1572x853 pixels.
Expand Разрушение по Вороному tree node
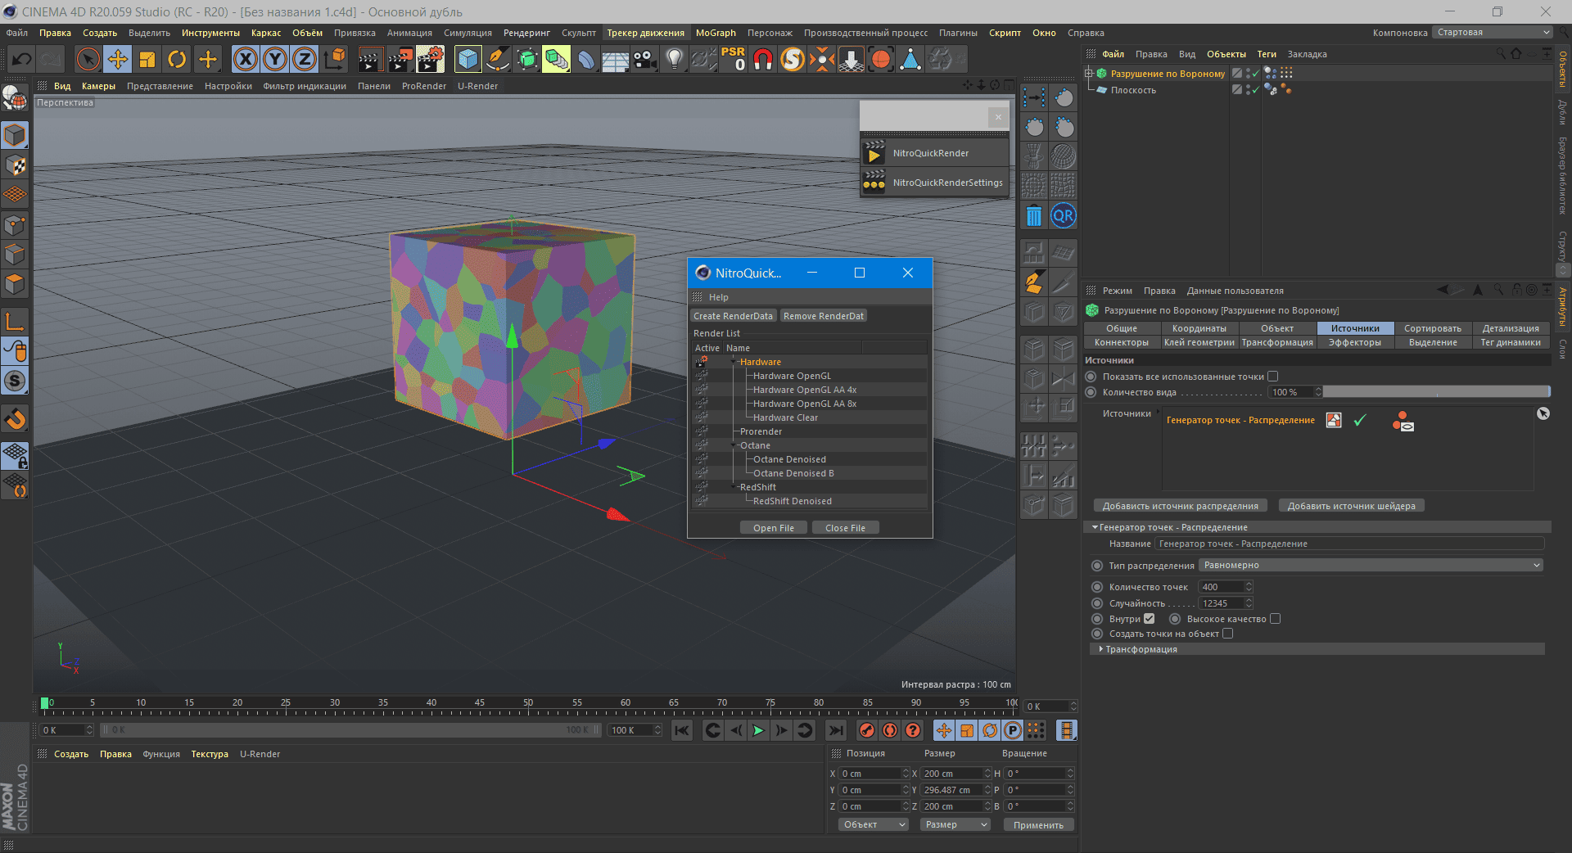pos(1090,74)
